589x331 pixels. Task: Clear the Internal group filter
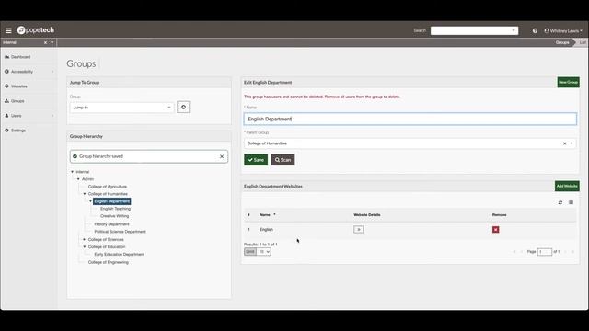pyautogui.click(x=45, y=42)
